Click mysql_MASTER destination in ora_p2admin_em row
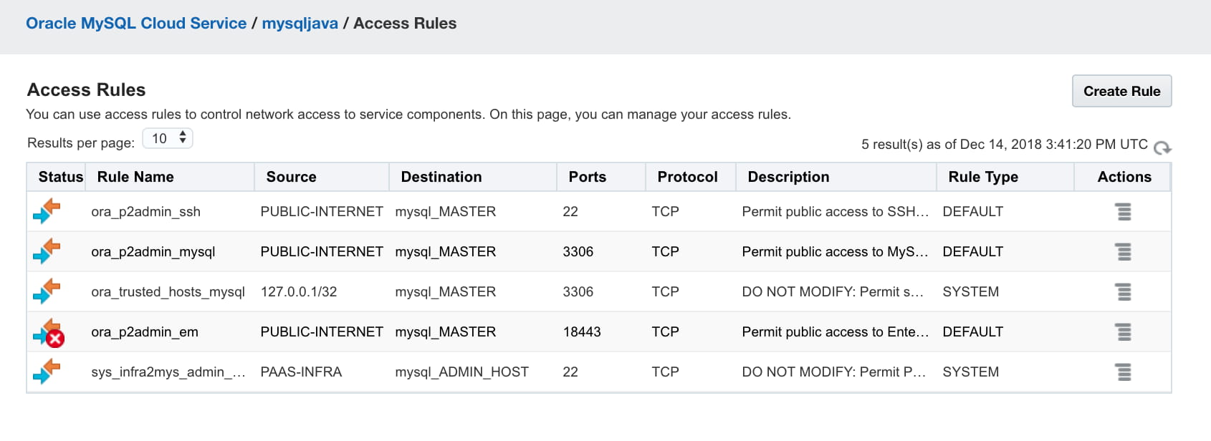Screen dimensions: 1211x441 coord(446,332)
